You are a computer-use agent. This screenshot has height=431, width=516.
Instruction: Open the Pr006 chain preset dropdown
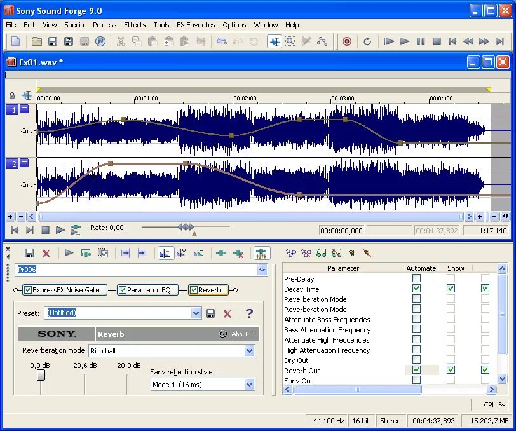pos(262,270)
